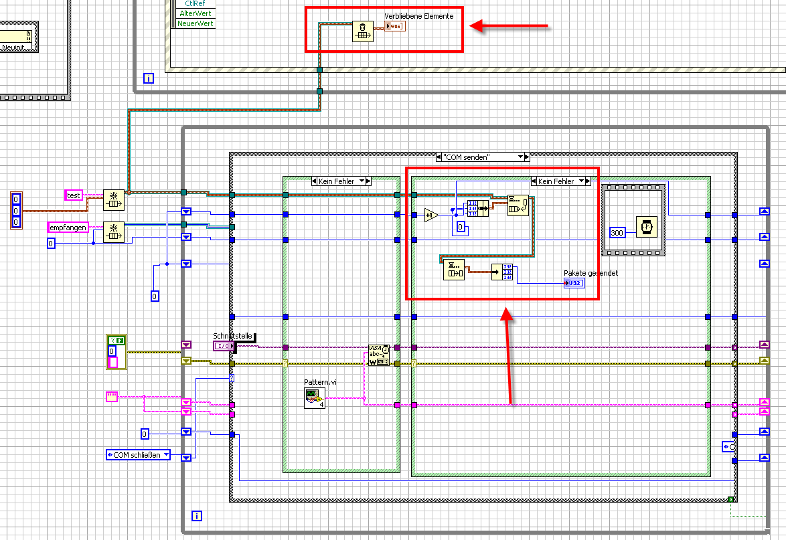Viewport: 786px width, 540px height.
Task: Open right Kein Fehler case selector dropdown
Action: tap(582, 181)
